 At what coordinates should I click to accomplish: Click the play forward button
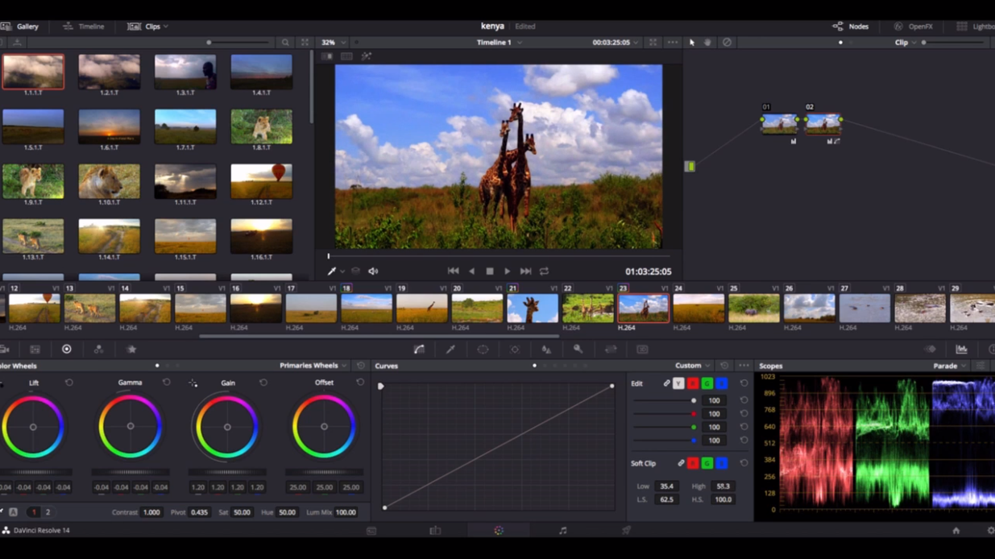507,271
